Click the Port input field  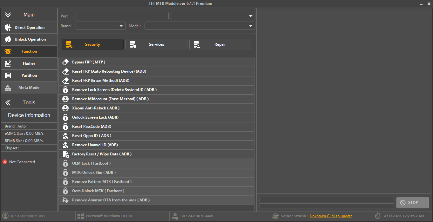point(122,16)
